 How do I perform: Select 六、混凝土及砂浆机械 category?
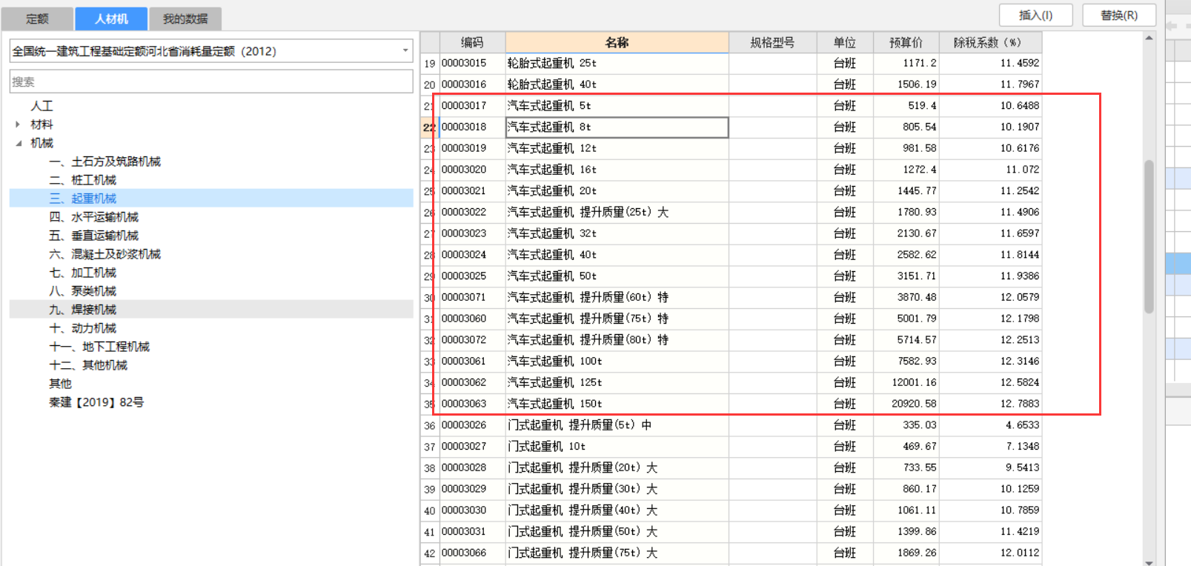point(104,254)
